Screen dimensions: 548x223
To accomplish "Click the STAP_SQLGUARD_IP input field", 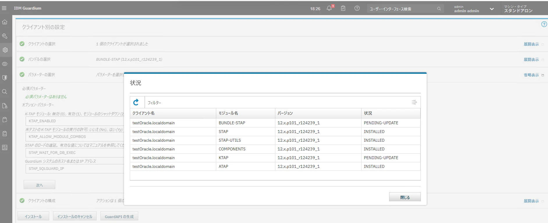I will (75, 169).
